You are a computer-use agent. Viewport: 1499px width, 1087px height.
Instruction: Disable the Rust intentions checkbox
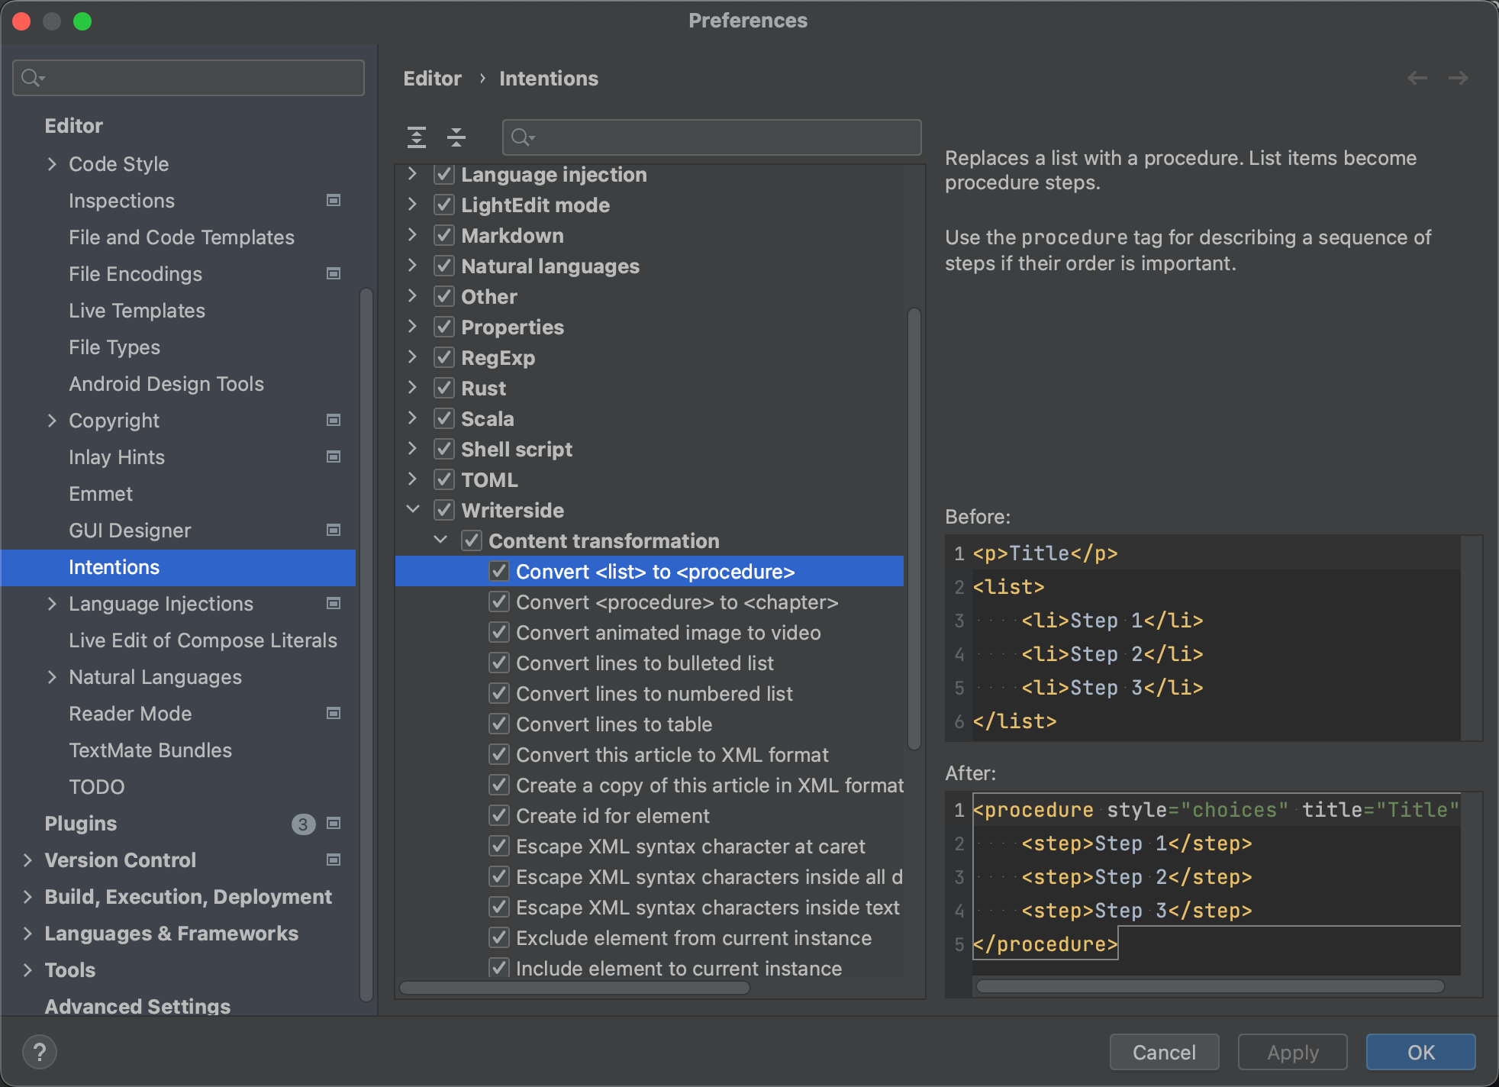[444, 389]
